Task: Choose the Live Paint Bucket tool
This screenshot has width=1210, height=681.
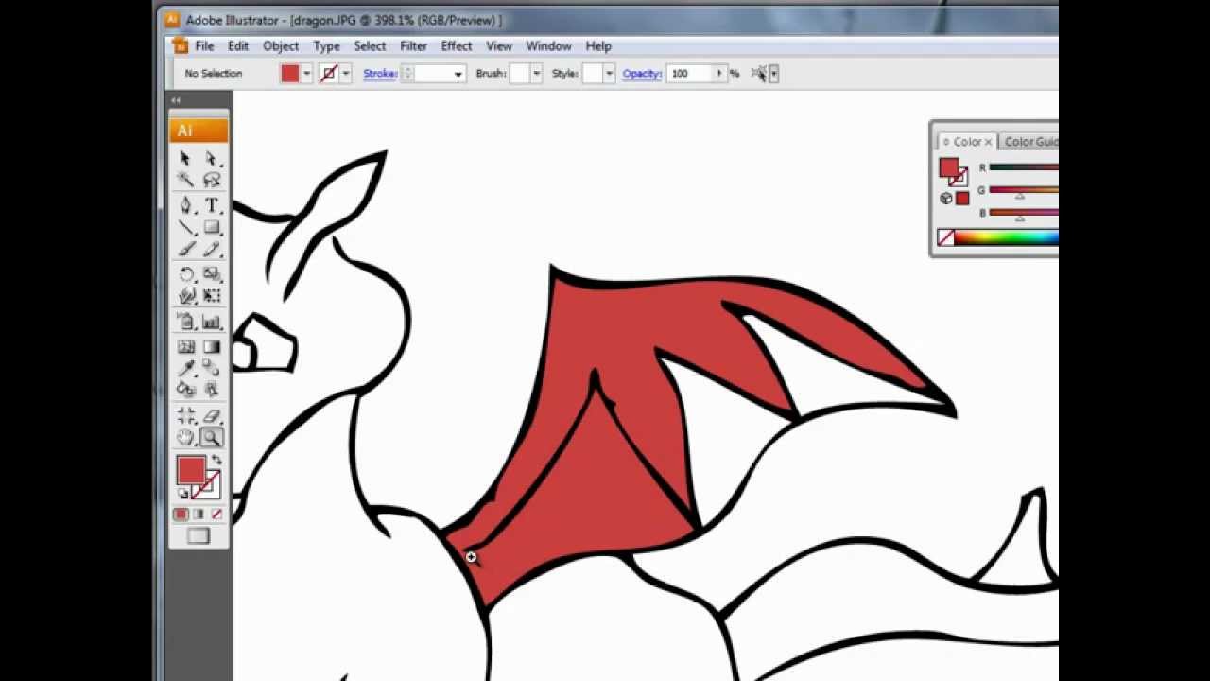Action: (x=185, y=389)
